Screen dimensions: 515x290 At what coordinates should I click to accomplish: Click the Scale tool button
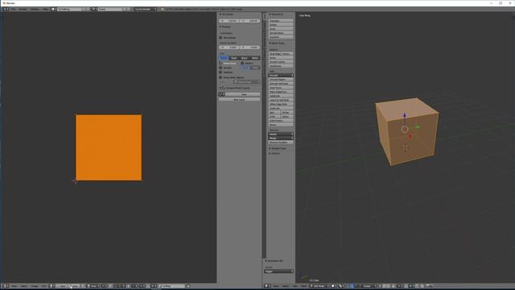(281, 29)
